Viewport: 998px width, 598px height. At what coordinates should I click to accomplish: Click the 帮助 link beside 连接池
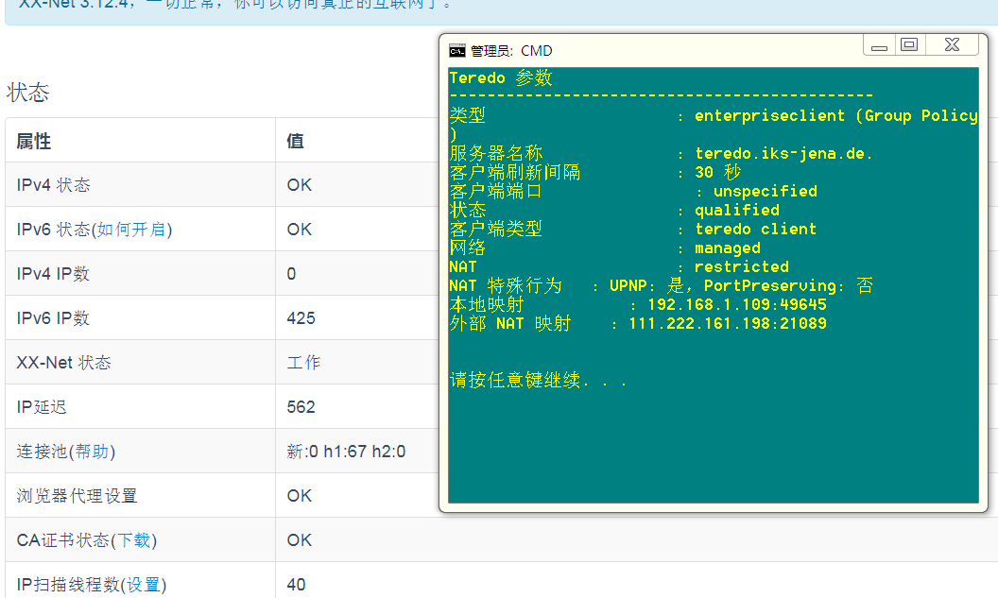92,451
